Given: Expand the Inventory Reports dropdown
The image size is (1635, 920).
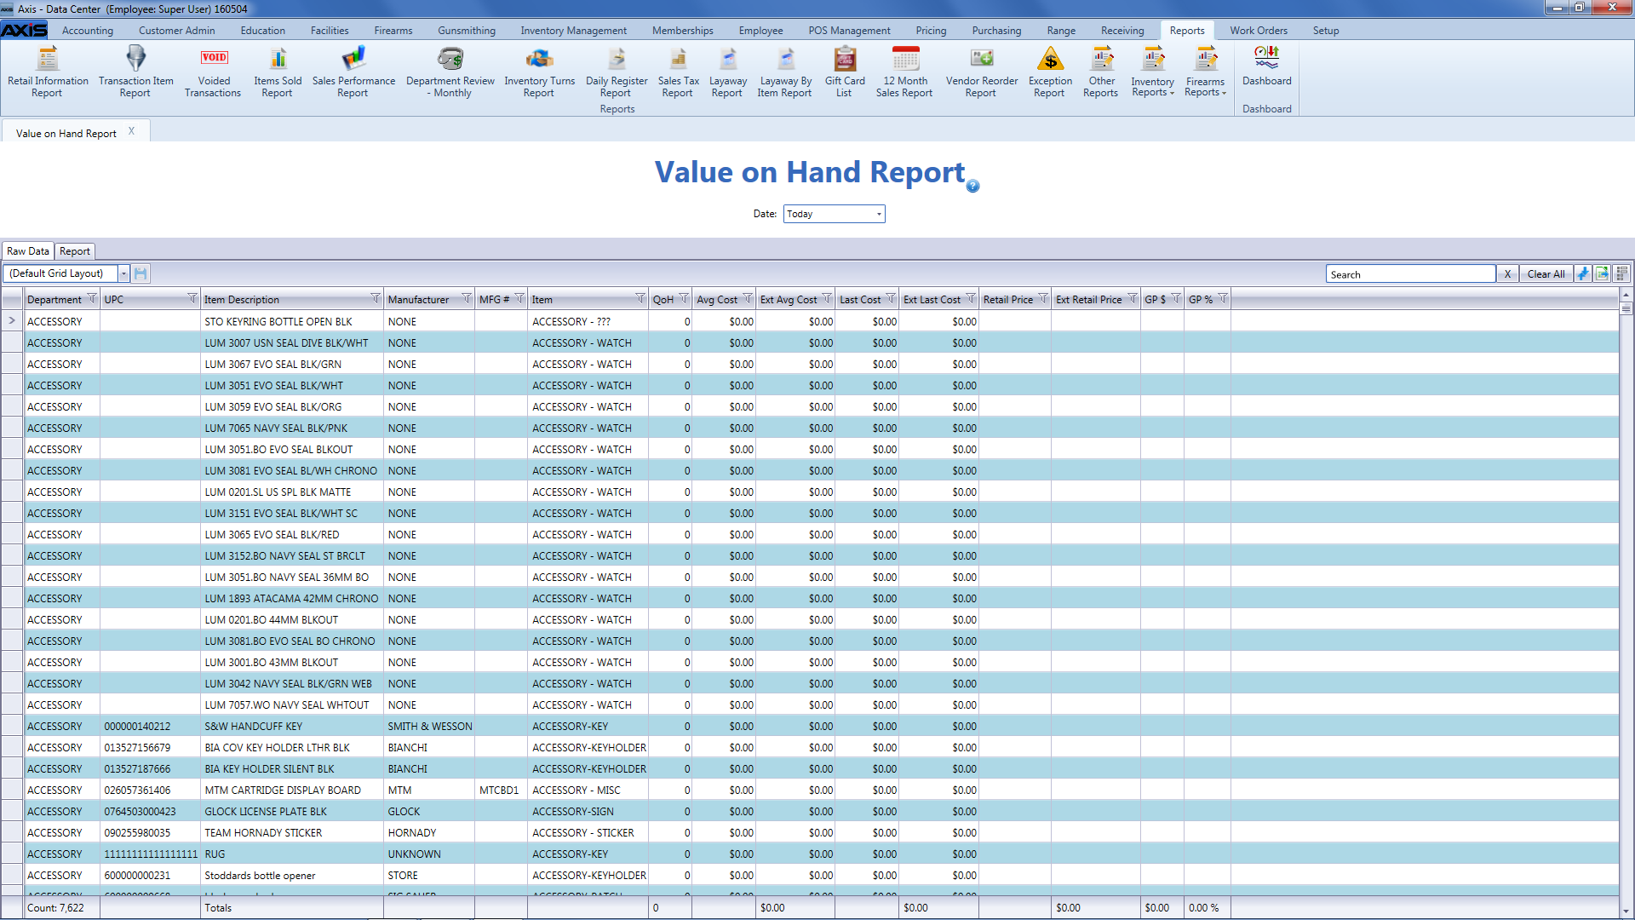Looking at the screenshot, I should pos(1153,72).
